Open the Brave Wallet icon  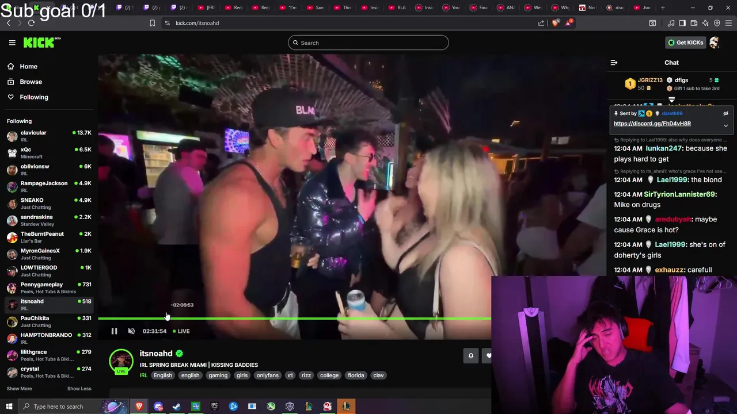tap(694, 23)
